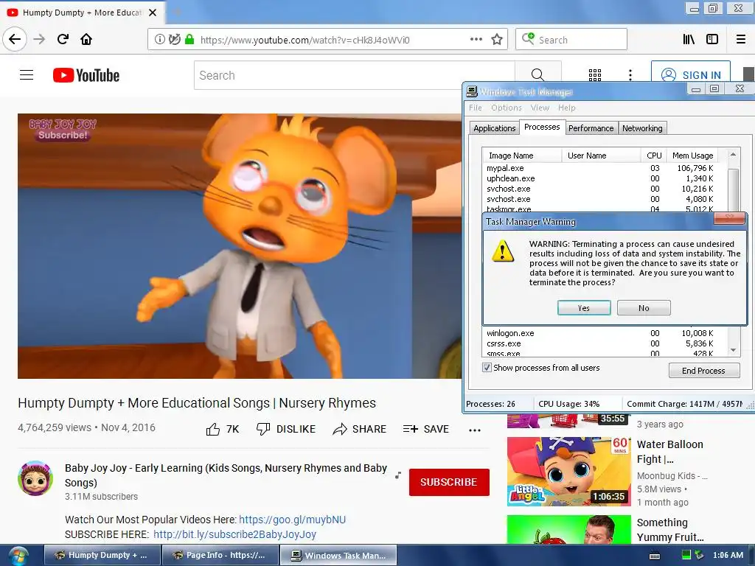The height and width of the screenshot is (566, 755).
Task: Show site information icon in address bar
Action: (160, 40)
